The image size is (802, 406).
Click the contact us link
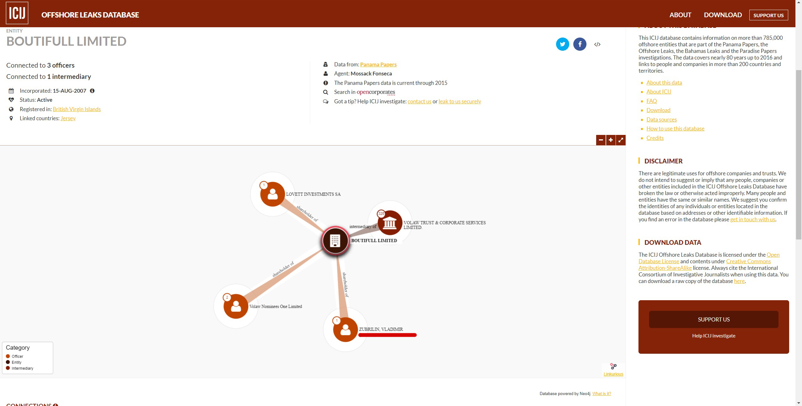pyautogui.click(x=419, y=101)
